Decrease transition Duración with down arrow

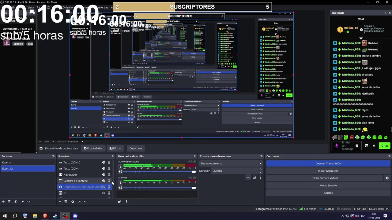(261, 172)
